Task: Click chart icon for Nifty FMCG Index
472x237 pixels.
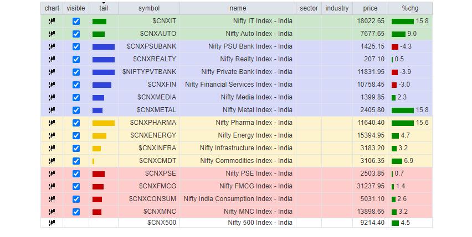Action: pos(52,186)
